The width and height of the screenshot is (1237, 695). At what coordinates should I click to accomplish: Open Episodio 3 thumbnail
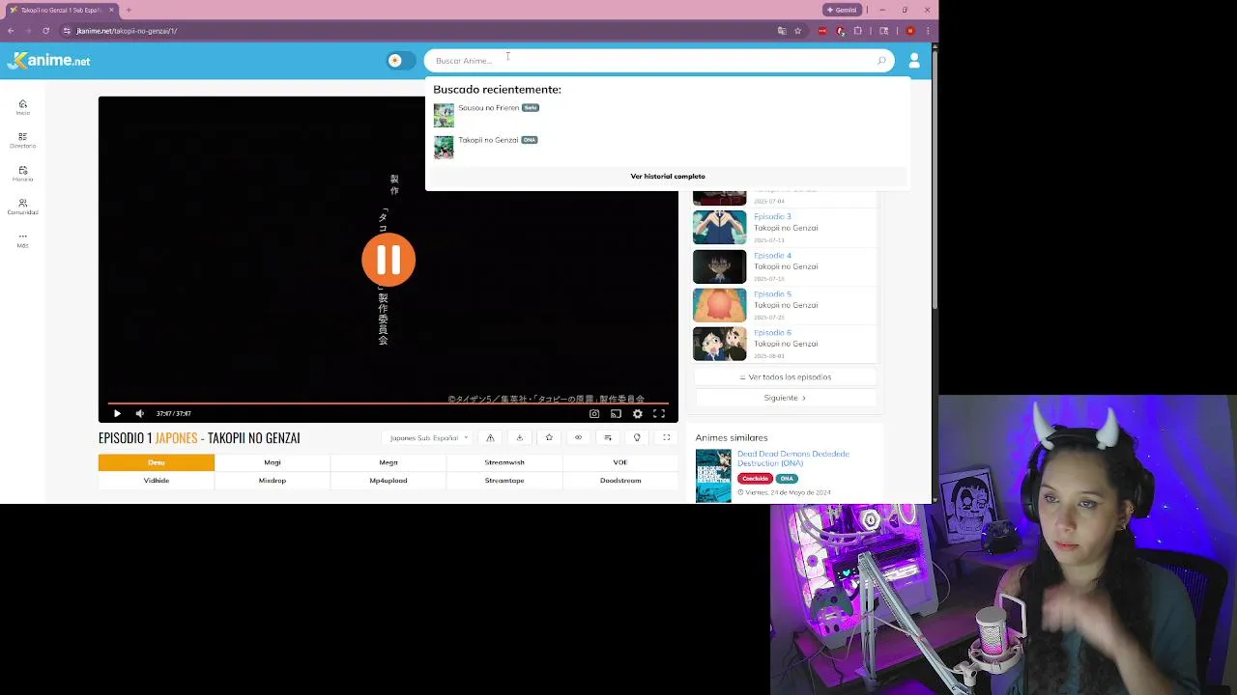pyautogui.click(x=720, y=228)
